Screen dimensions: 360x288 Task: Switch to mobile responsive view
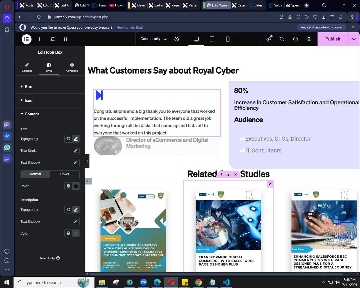[x=228, y=39]
